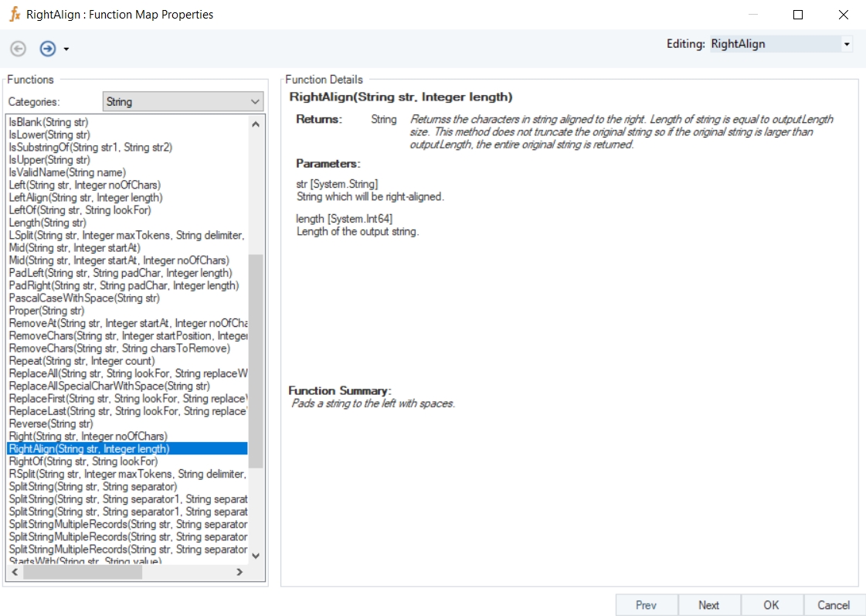The height and width of the screenshot is (616, 866).
Task: Open the forward arrow history dropdown
Action: pyautogui.click(x=66, y=49)
